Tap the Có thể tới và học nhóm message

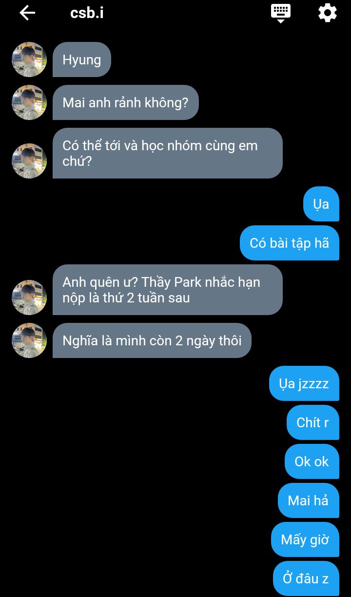168,153
